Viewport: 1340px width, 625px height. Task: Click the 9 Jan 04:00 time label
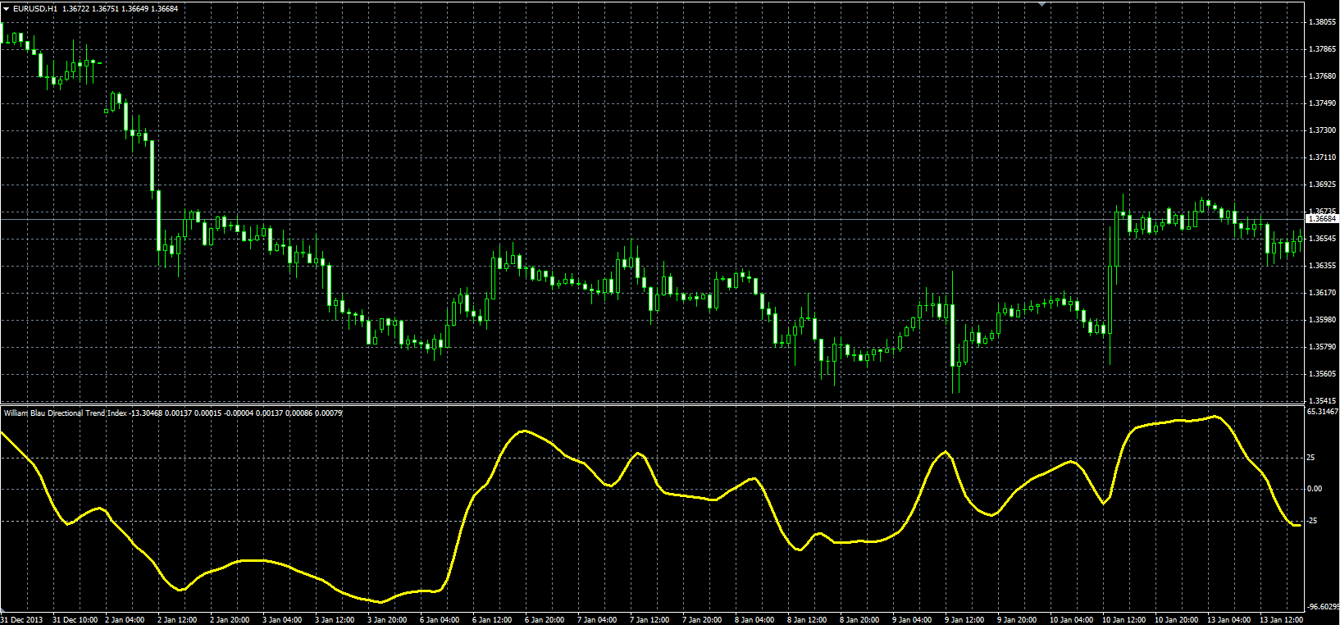912,620
